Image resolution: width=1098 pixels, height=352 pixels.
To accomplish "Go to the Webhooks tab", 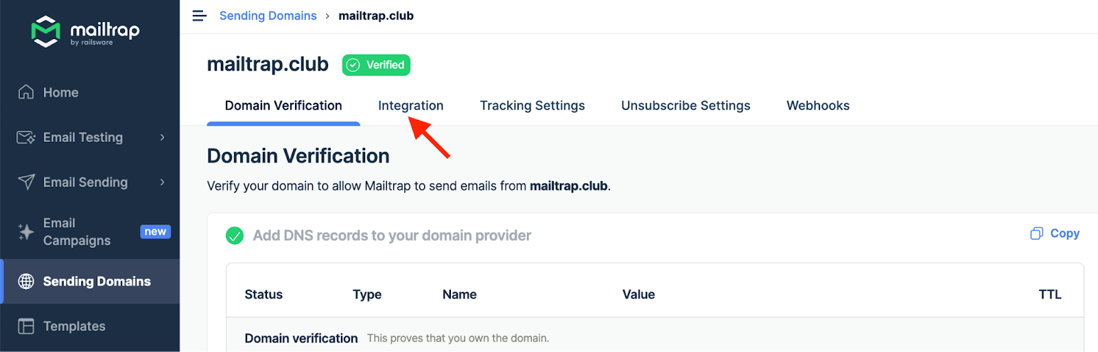I will click(x=817, y=105).
